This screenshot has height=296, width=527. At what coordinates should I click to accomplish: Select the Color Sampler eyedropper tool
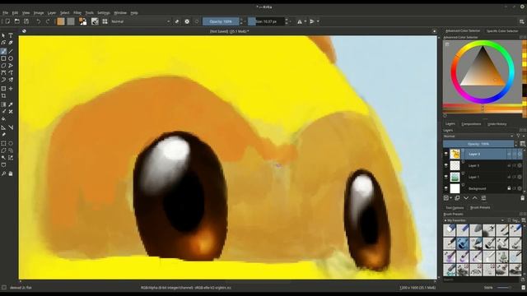(11, 104)
